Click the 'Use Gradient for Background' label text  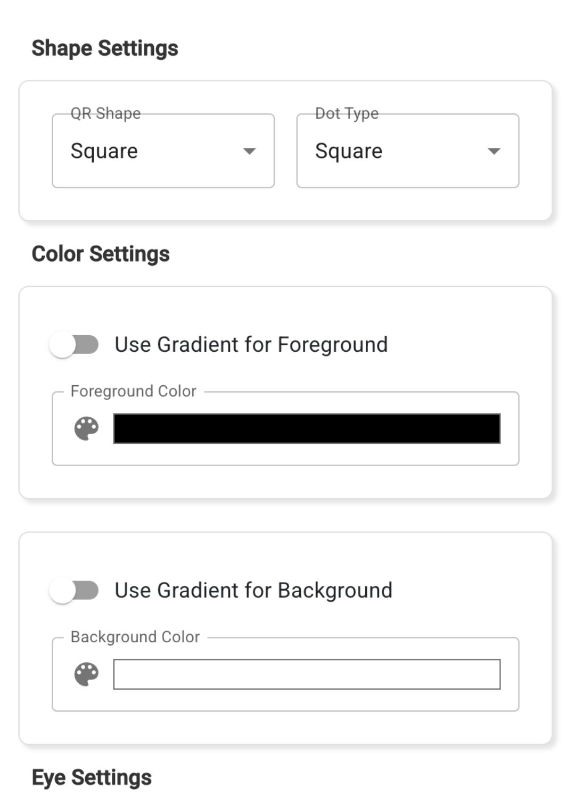[x=253, y=591]
